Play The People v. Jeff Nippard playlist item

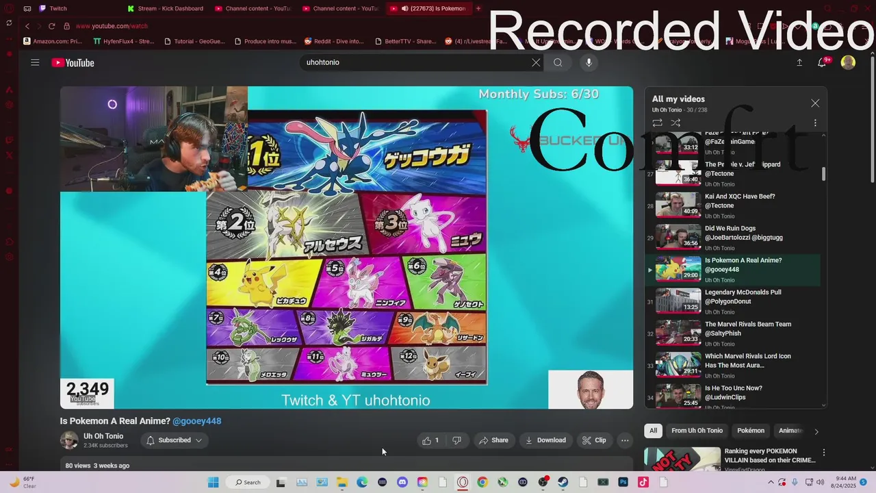coord(732,174)
